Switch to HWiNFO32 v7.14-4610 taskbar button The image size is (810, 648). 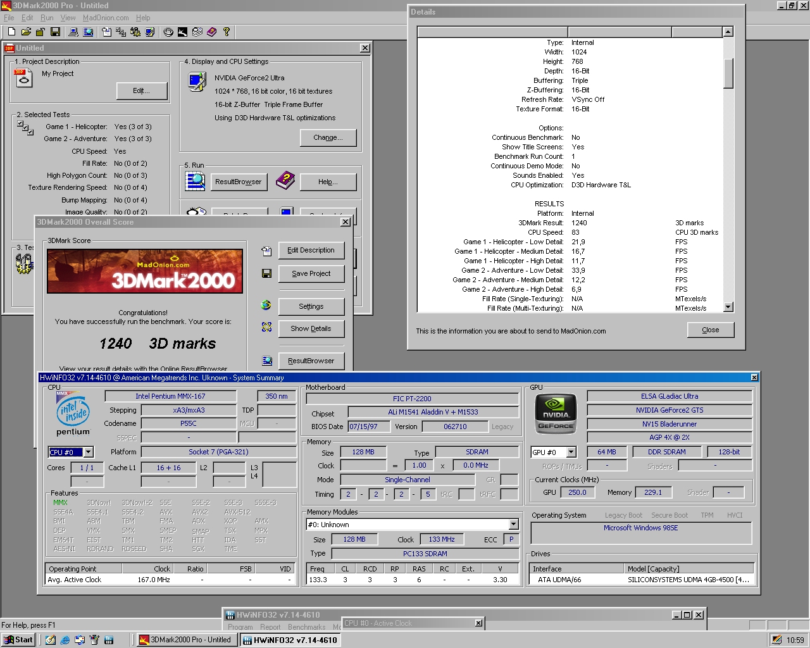point(290,640)
